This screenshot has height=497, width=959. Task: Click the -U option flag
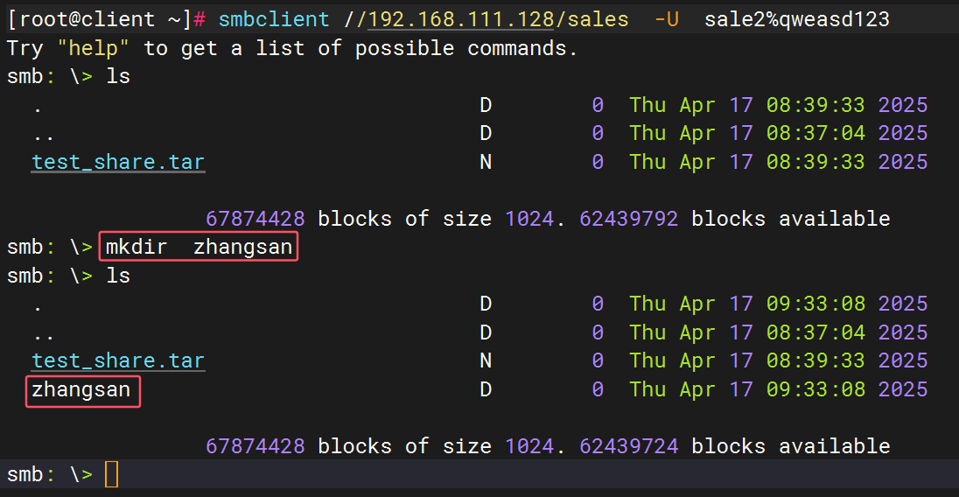click(x=667, y=19)
